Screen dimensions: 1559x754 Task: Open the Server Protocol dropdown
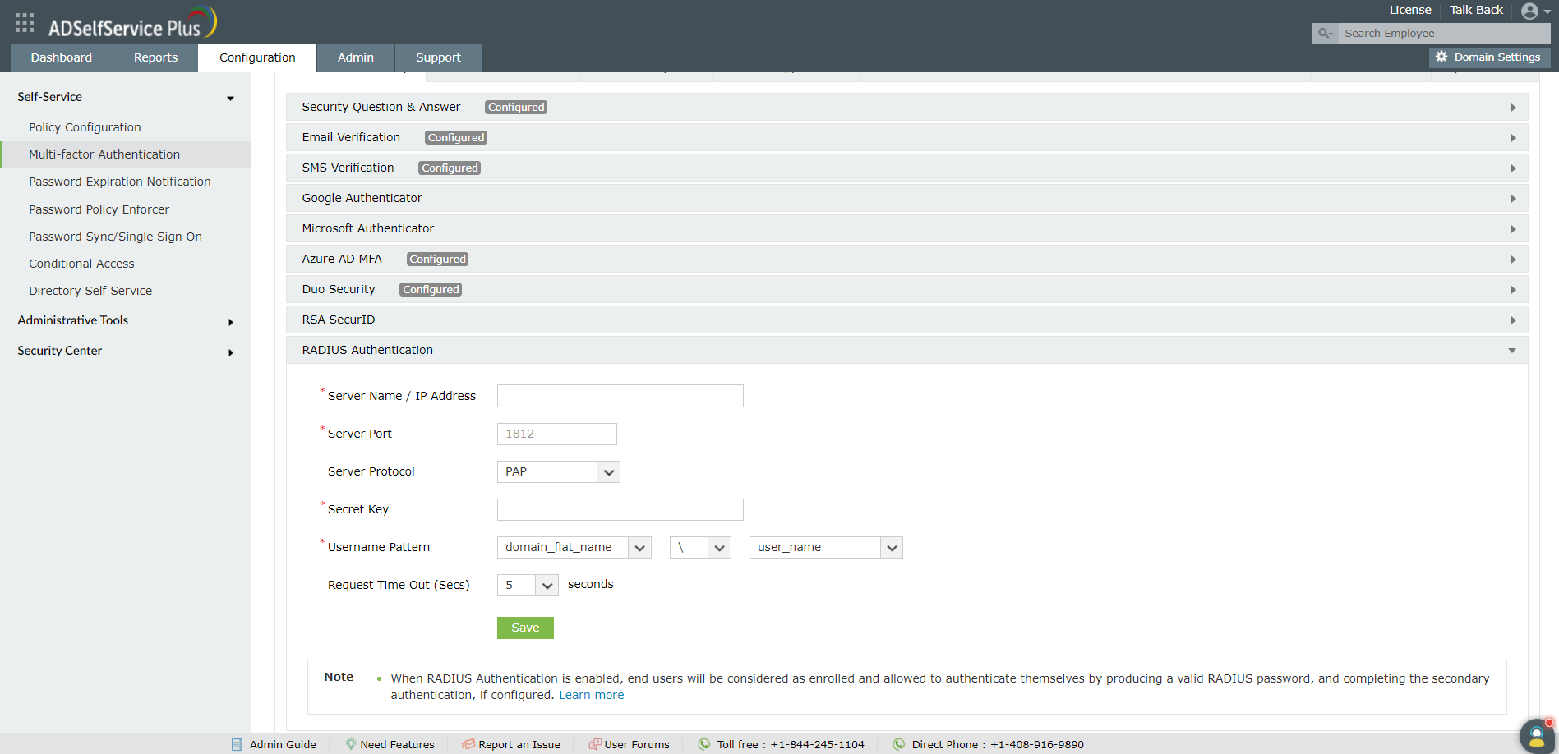point(559,472)
